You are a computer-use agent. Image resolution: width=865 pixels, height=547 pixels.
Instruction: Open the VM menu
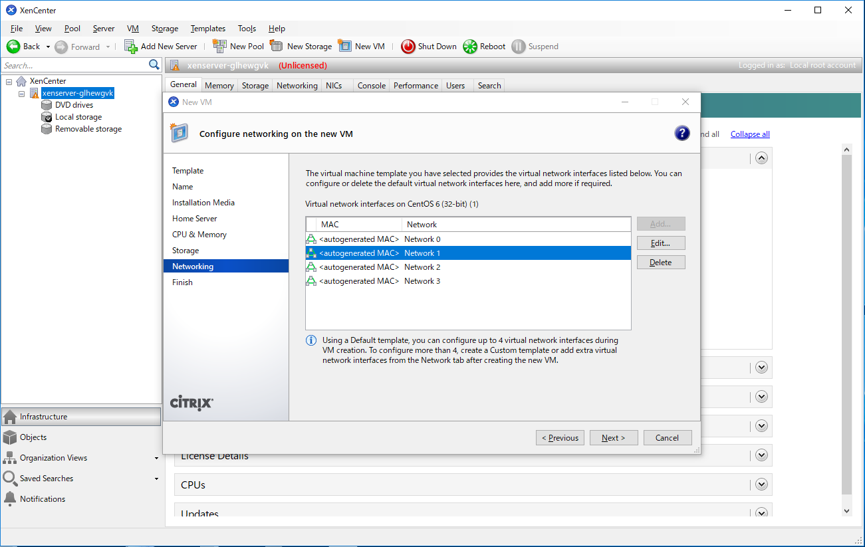click(x=132, y=29)
